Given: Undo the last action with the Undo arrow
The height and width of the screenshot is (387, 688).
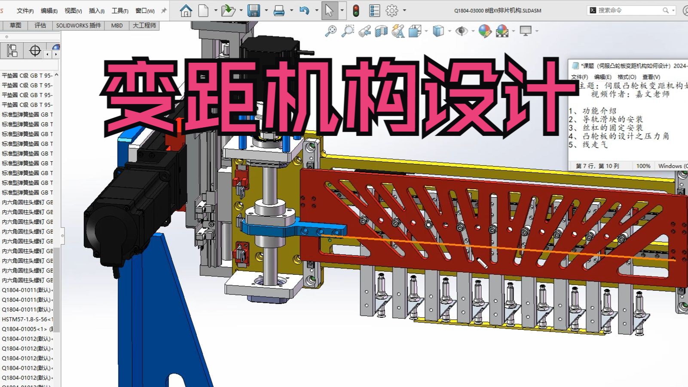Looking at the screenshot, I should (304, 10).
